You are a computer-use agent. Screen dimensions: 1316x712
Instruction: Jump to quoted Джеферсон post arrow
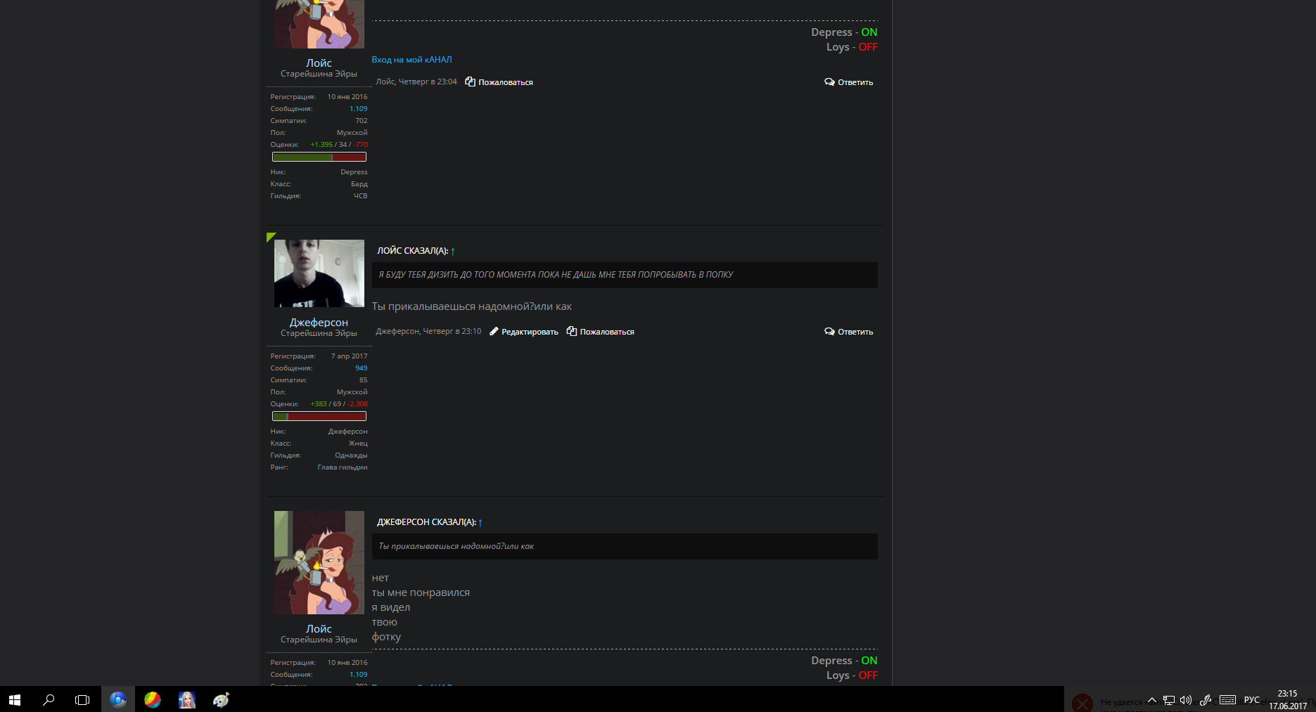click(480, 522)
